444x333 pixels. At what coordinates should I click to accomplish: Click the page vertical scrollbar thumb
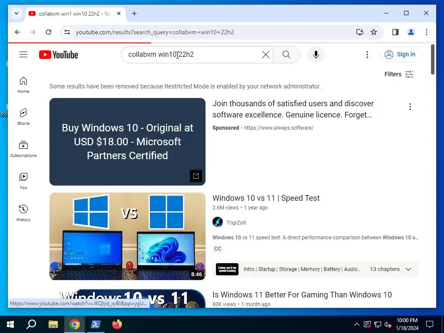coord(432,59)
